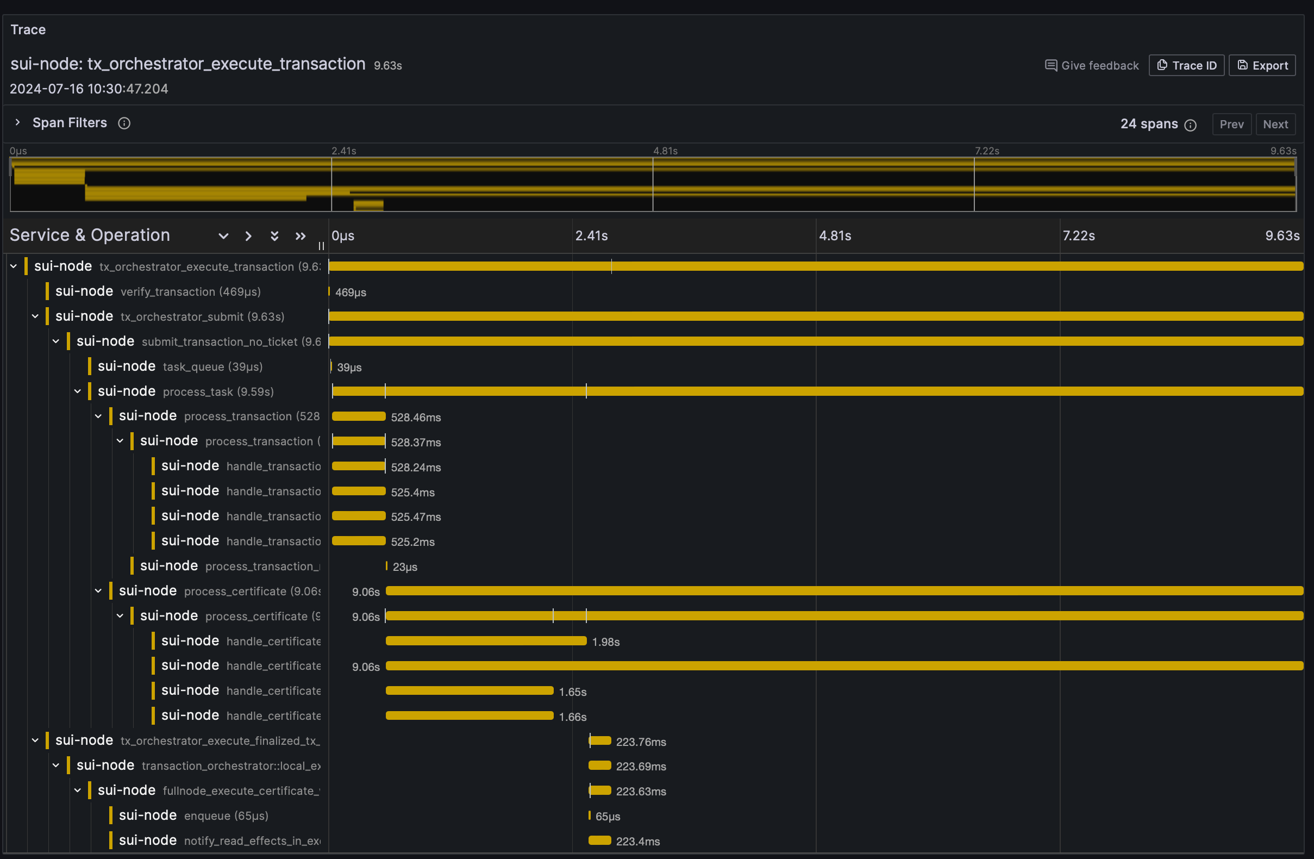Collapse the transaction_orchestrator::local_ex span
1314x859 pixels.
(56, 765)
